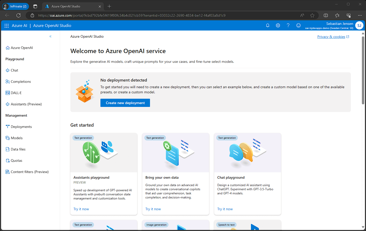Go to Deployments in Management section
This screenshot has width=366, height=231.
click(x=21, y=127)
